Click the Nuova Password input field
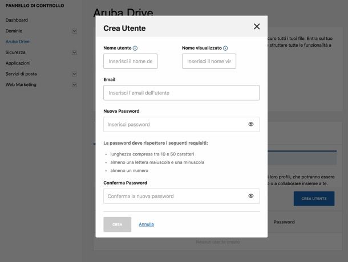Image resolution: width=348 pixels, height=262 pixels. pyautogui.click(x=181, y=124)
